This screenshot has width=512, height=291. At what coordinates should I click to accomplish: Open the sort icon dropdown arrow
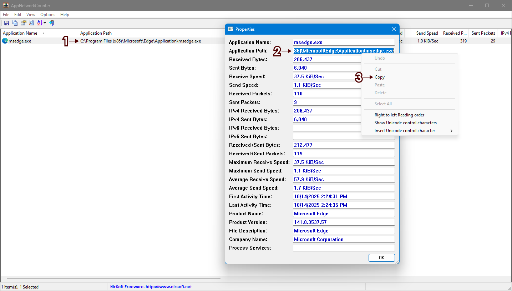[45, 23]
